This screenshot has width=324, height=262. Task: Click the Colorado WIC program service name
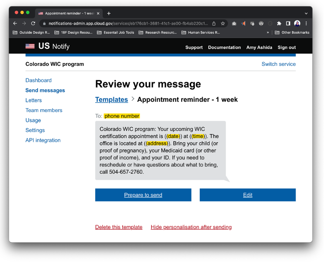pyautogui.click(x=54, y=64)
